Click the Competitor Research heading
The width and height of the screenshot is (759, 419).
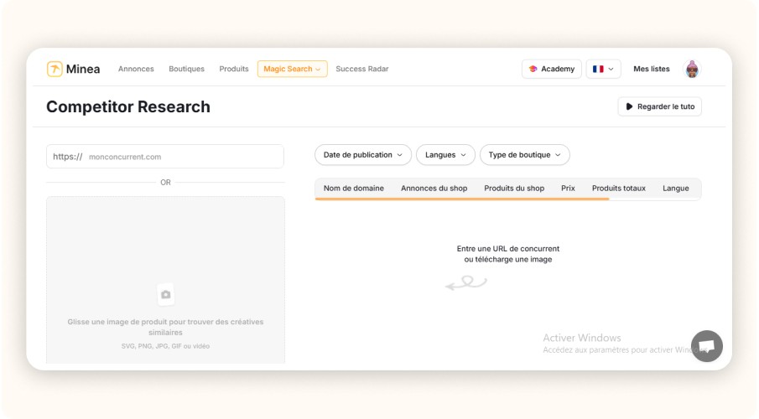coord(128,107)
